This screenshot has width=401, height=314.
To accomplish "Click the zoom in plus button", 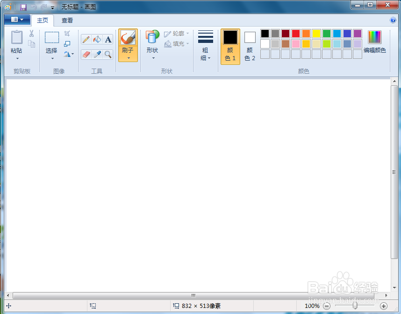I will point(384,306).
